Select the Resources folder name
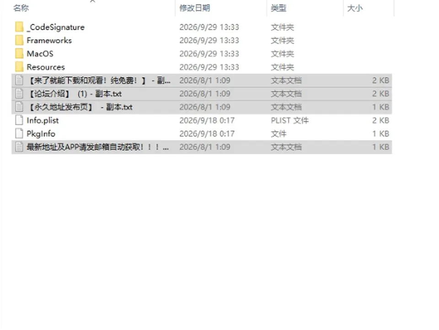 coord(46,67)
